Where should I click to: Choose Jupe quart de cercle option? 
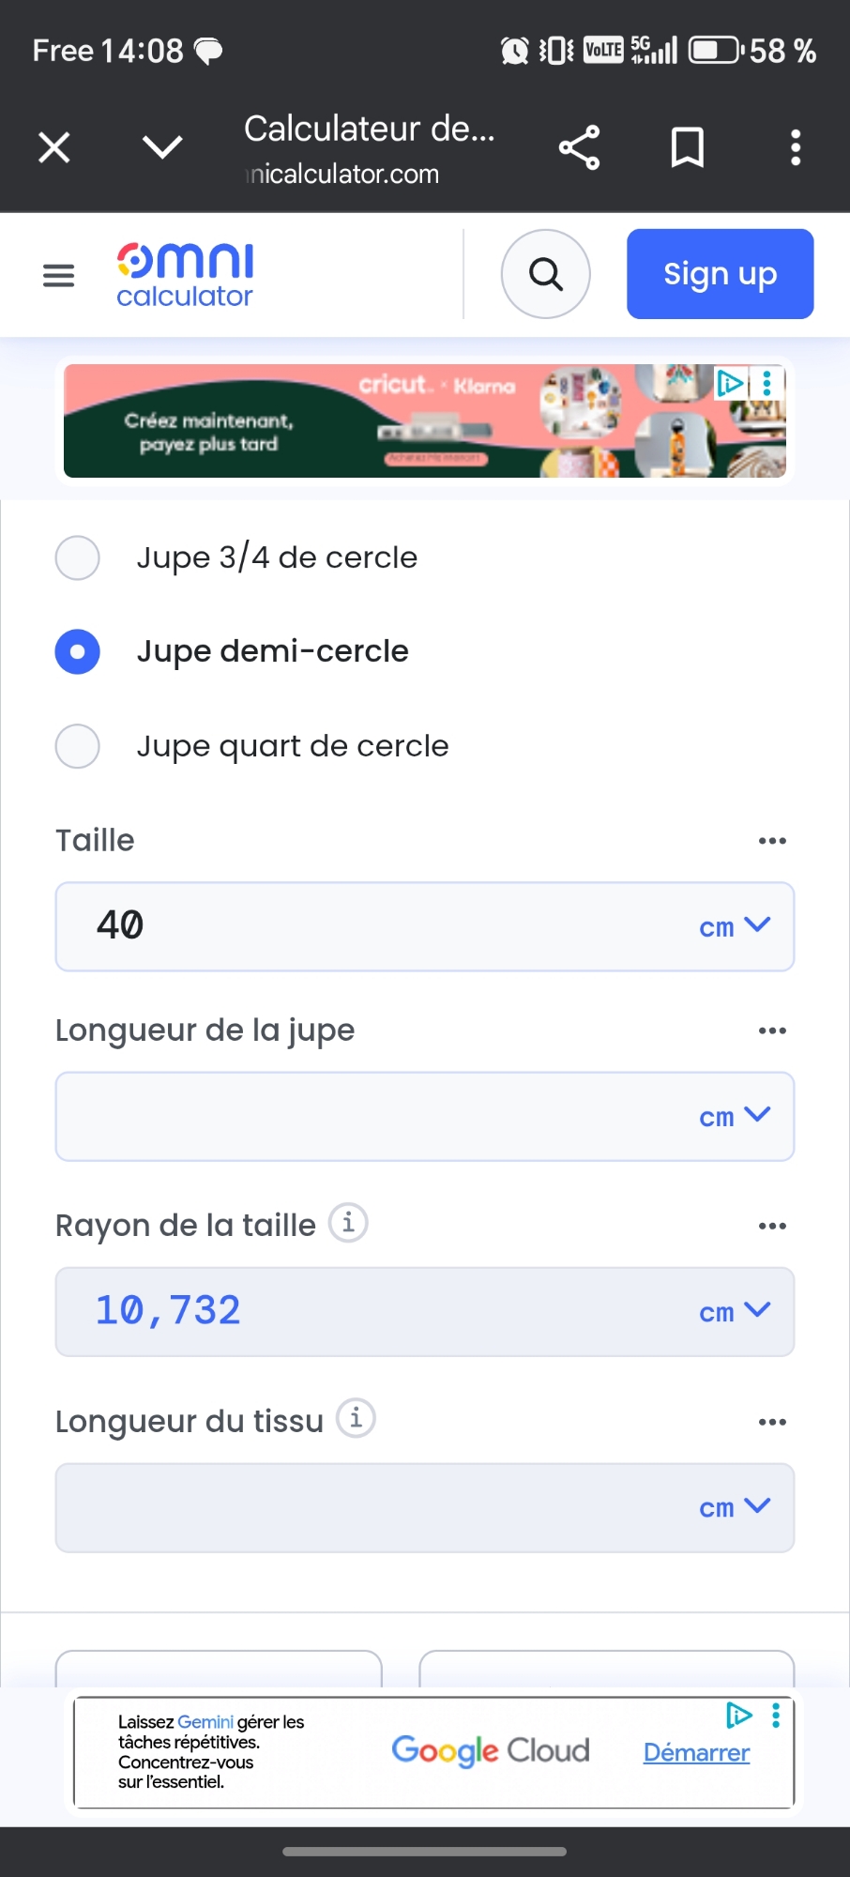pos(78,746)
